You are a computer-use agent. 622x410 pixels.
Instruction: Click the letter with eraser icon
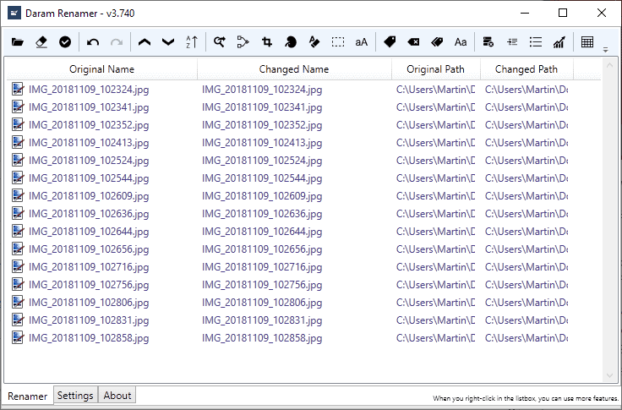[314, 41]
